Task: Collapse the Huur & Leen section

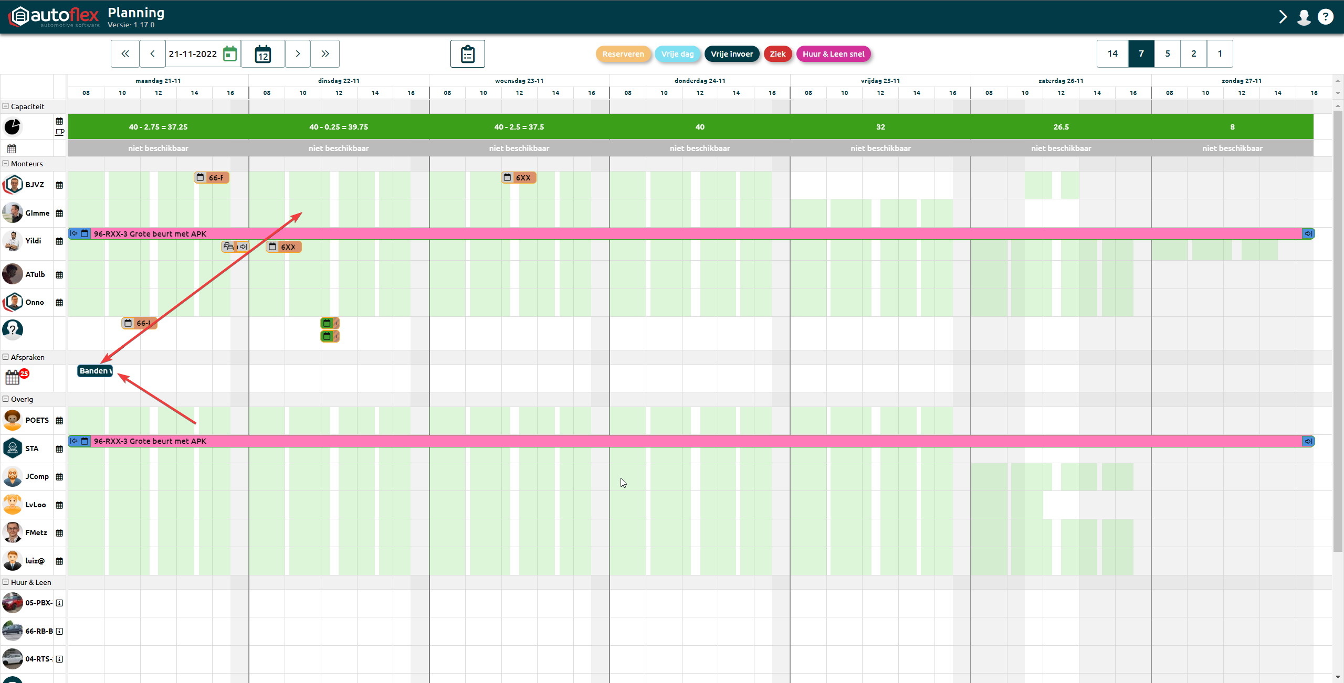Action: 6,582
